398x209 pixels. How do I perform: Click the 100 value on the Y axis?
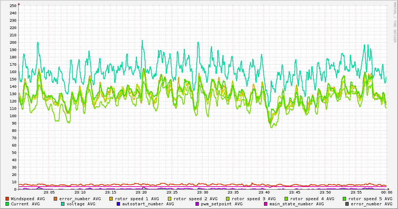13,116
